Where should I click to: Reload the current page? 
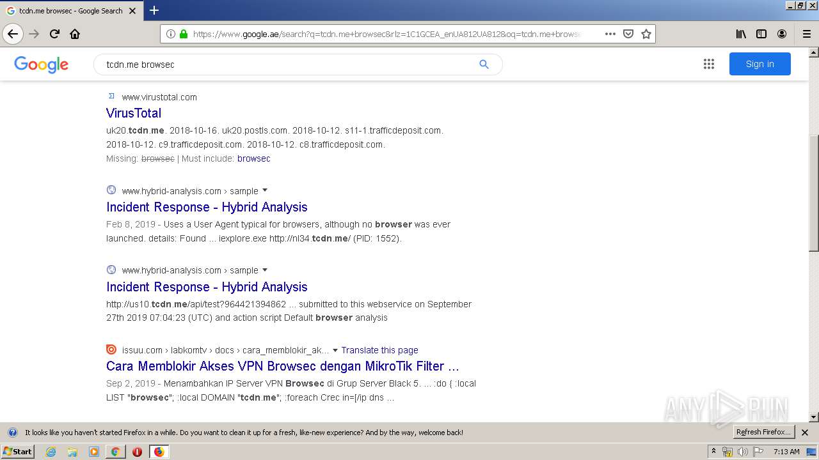tap(54, 34)
